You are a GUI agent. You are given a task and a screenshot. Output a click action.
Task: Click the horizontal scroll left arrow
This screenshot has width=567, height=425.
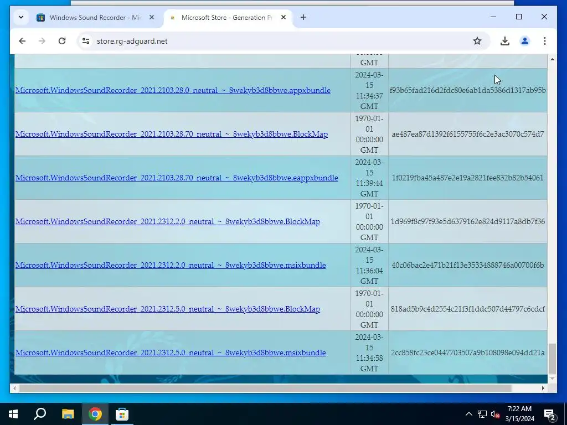14,388
